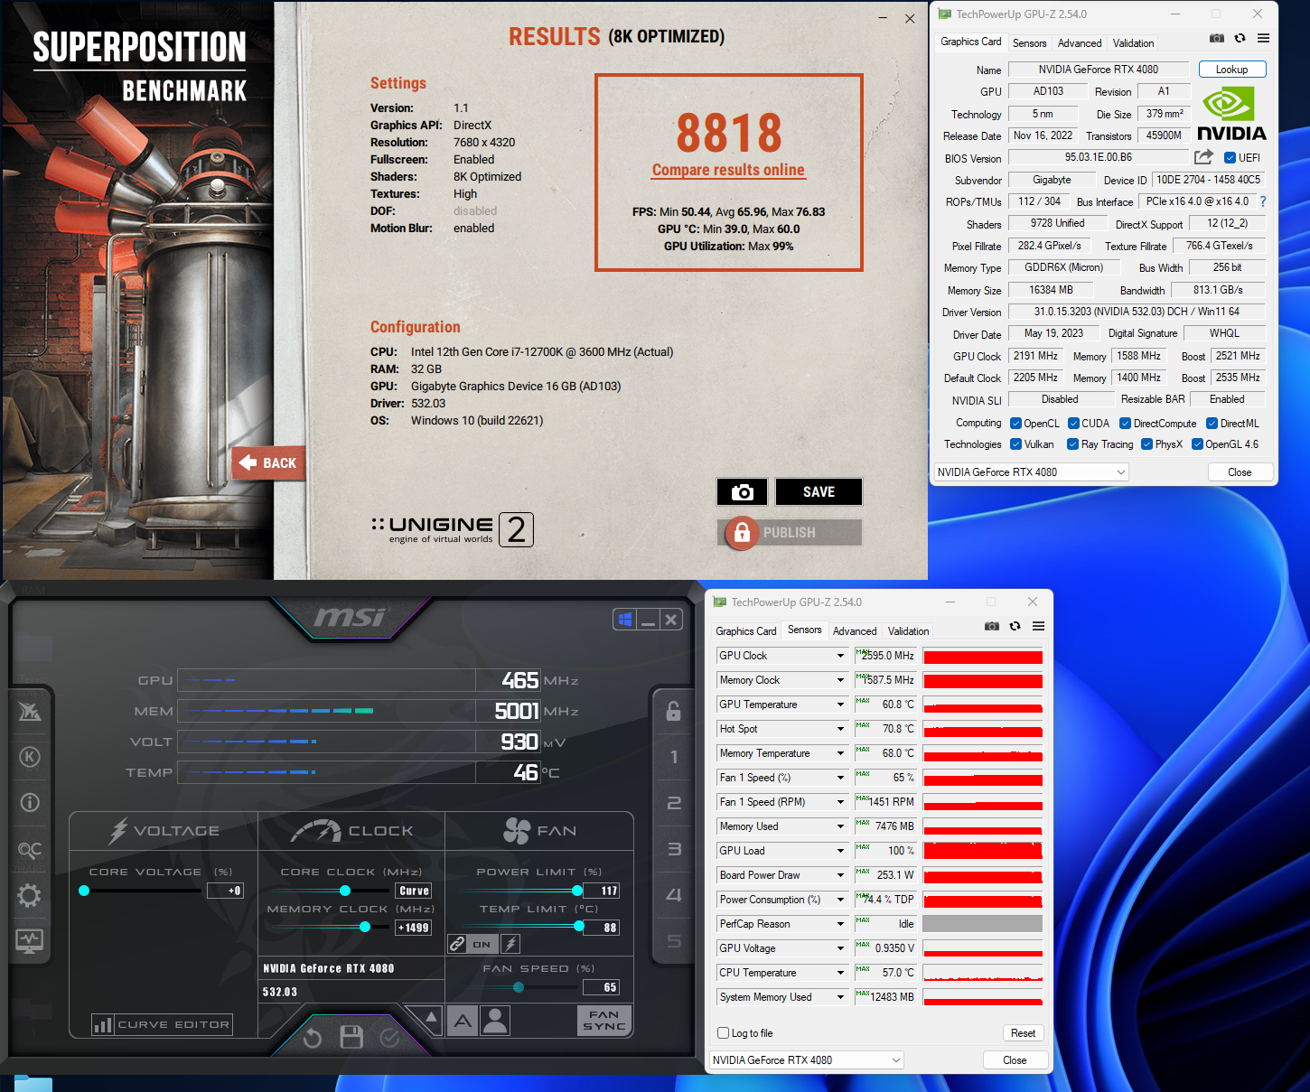The height and width of the screenshot is (1092, 1310).
Task: Expand the GPU Clock sensor dropdown
Action: [840, 656]
